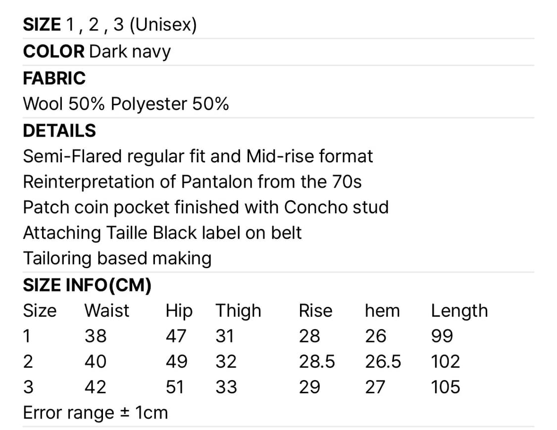Click the Waist column header

pos(106,311)
